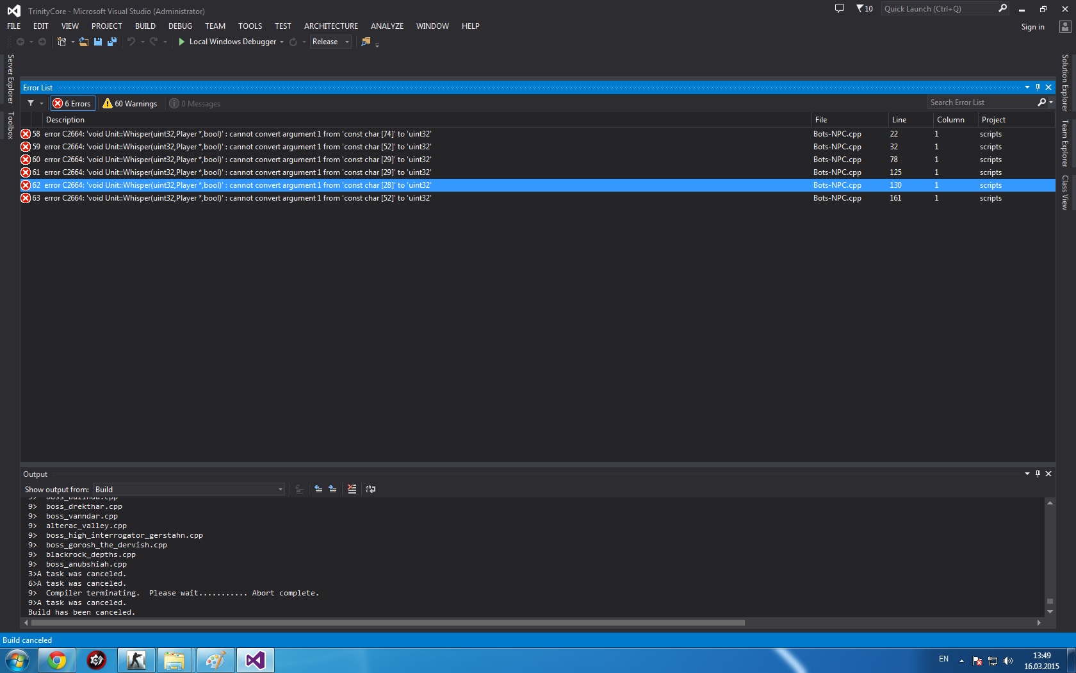Toggle the 60 Warnings filter
This screenshot has height=673, width=1076.
[x=130, y=103]
